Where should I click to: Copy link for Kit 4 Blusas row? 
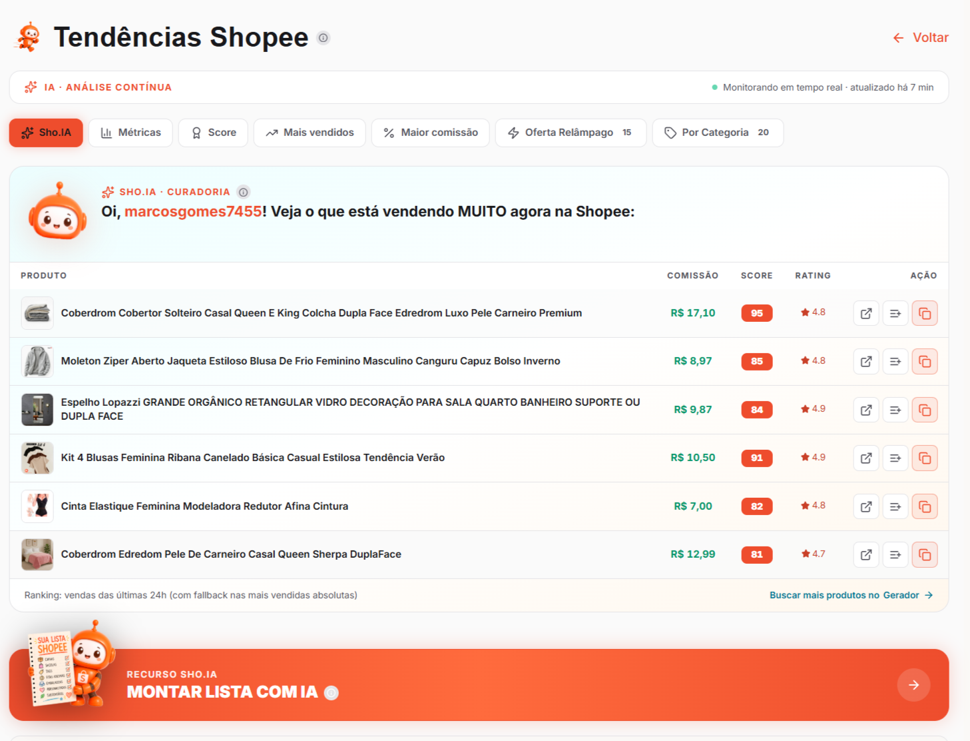925,458
